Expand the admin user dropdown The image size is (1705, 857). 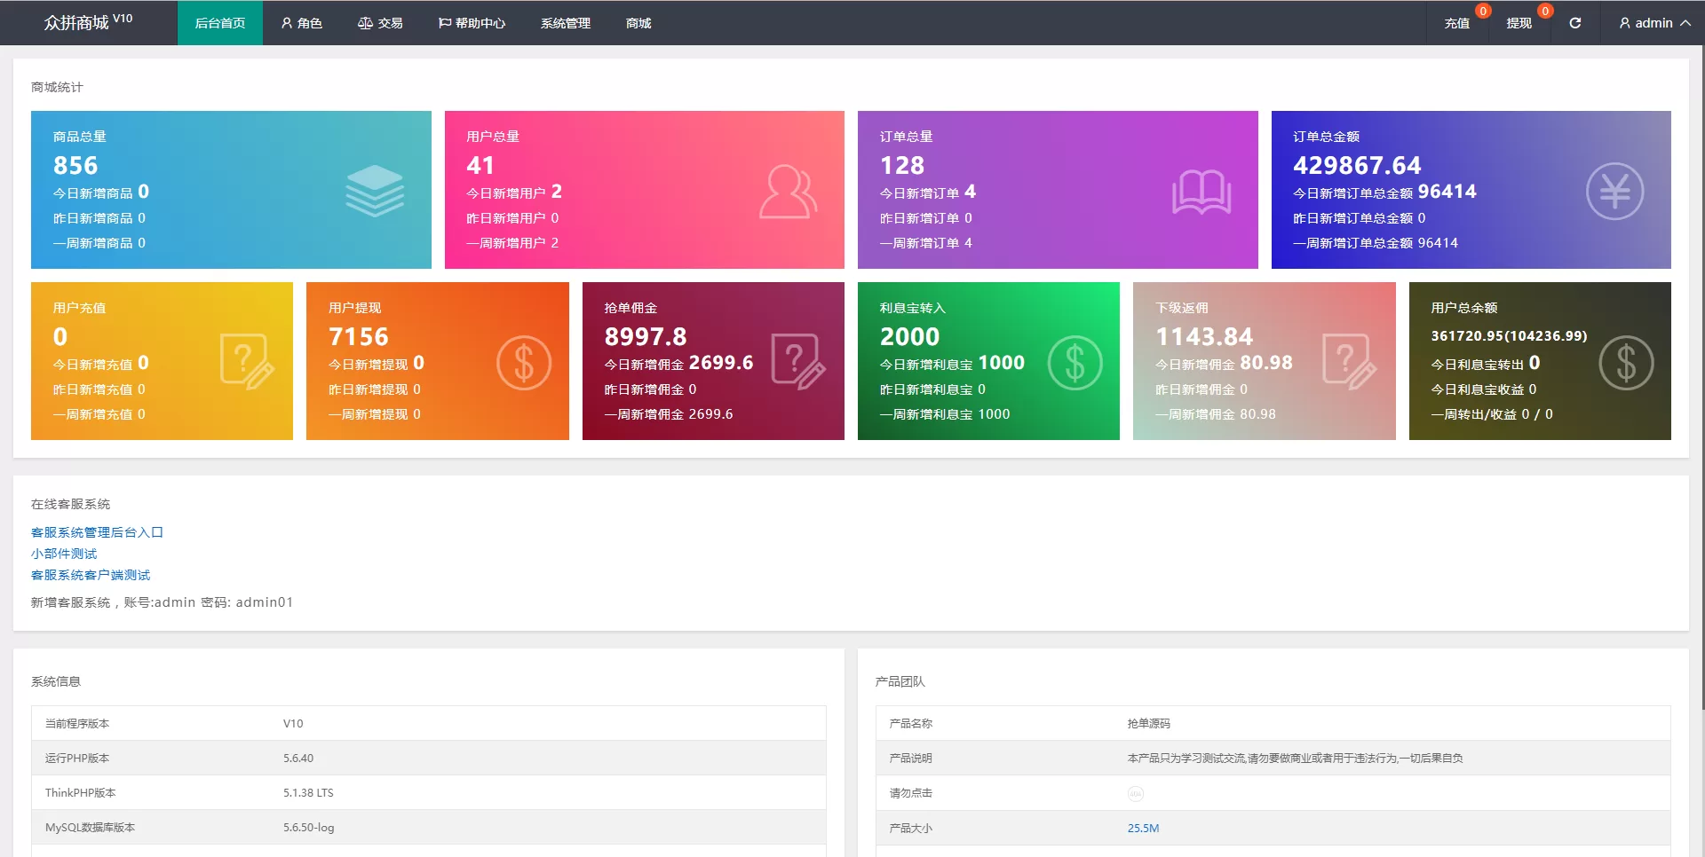pos(1653,23)
